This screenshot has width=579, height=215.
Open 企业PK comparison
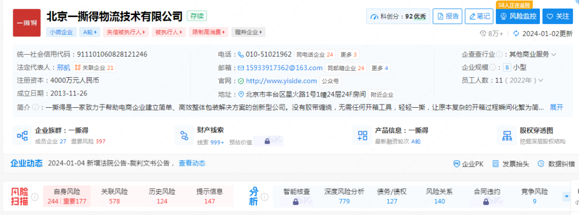[x=468, y=164]
